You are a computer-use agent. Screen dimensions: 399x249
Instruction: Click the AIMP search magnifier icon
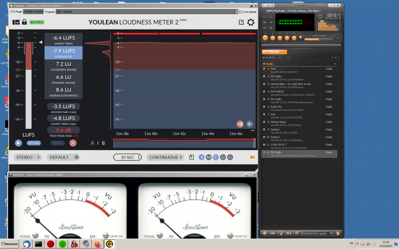click(x=297, y=233)
